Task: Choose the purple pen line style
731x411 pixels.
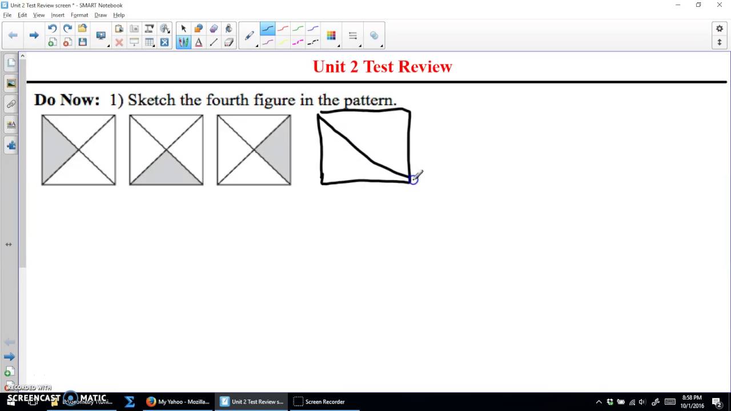Action: tap(267, 42)
